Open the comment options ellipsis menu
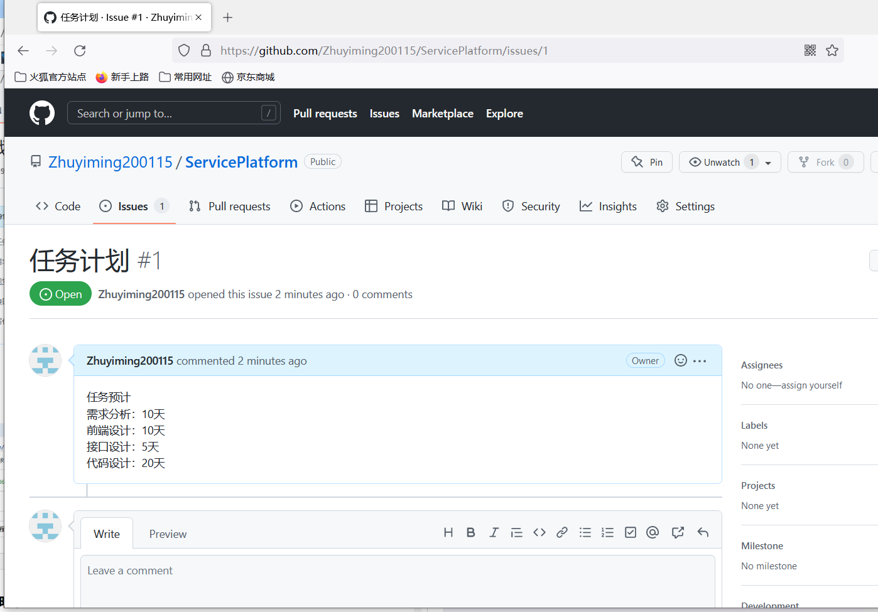Viewport: 878px width, 612px height. click(x=700, y=361)
